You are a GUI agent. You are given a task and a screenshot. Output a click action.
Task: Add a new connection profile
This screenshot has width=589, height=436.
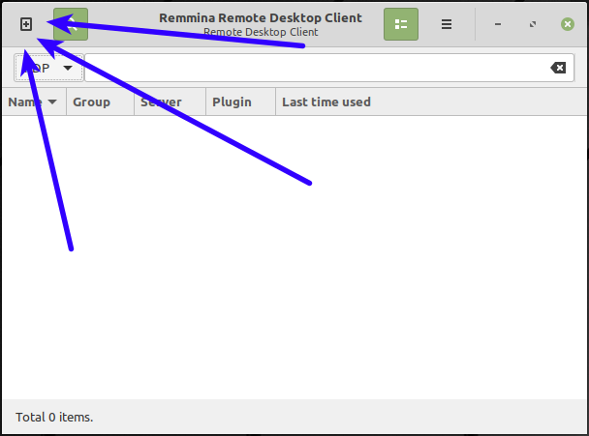[x=26, y=24]
